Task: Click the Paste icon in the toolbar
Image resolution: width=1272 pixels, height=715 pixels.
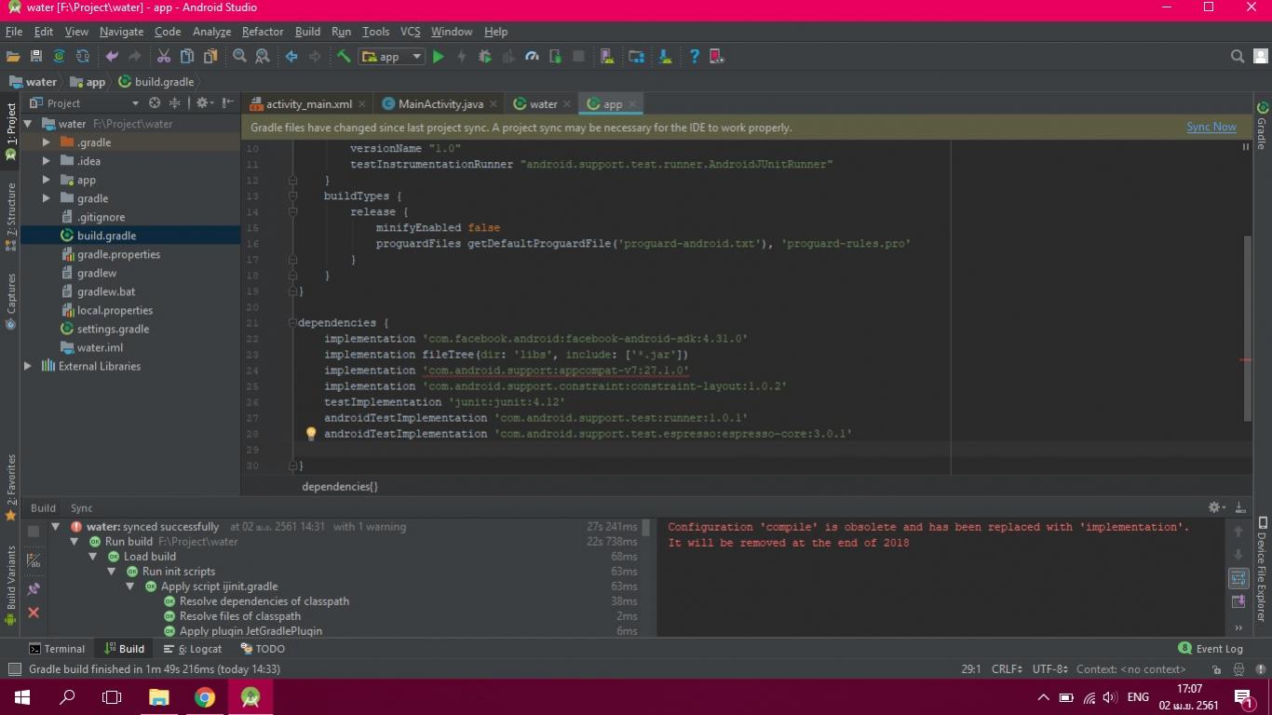Action: pyautogui.click(x=210, y=57)
